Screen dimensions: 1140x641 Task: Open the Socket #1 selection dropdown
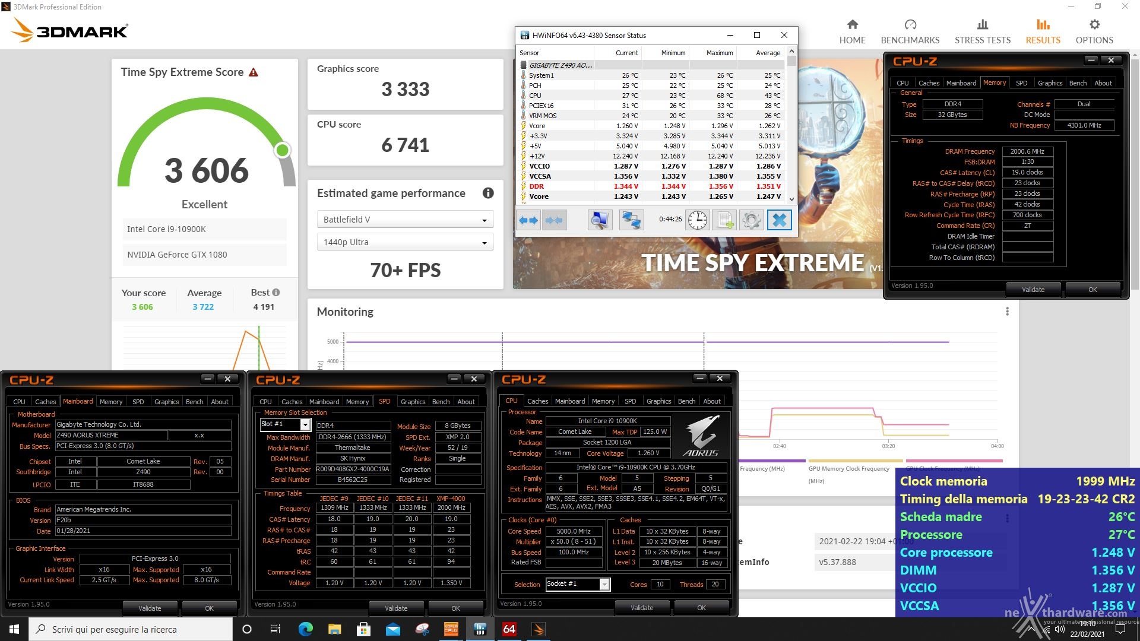tap(578, 584)
